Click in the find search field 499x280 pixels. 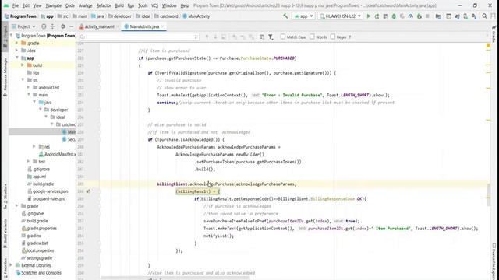[x=139, y=37]
